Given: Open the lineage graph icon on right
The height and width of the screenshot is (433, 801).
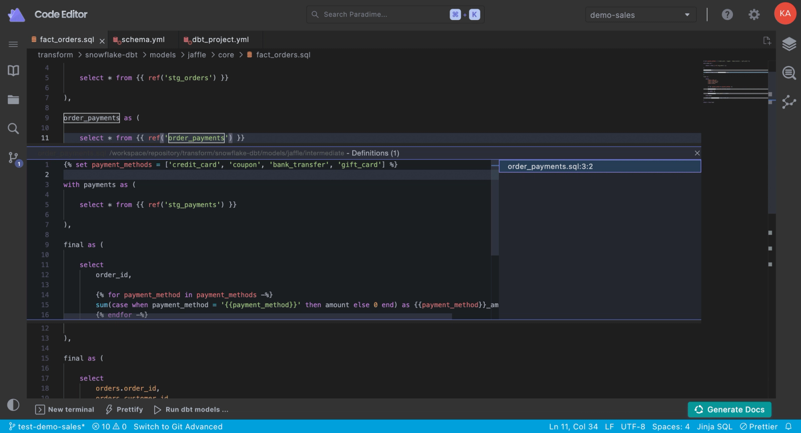Looking at the screenshot, I should tap(789, 101).
